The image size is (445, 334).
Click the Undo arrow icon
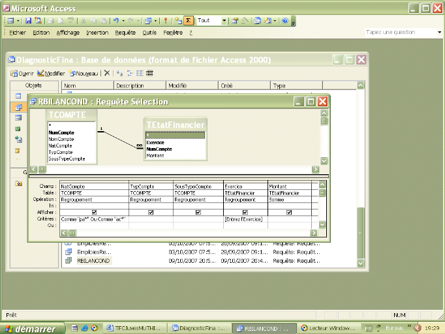[x=115, y=21]
